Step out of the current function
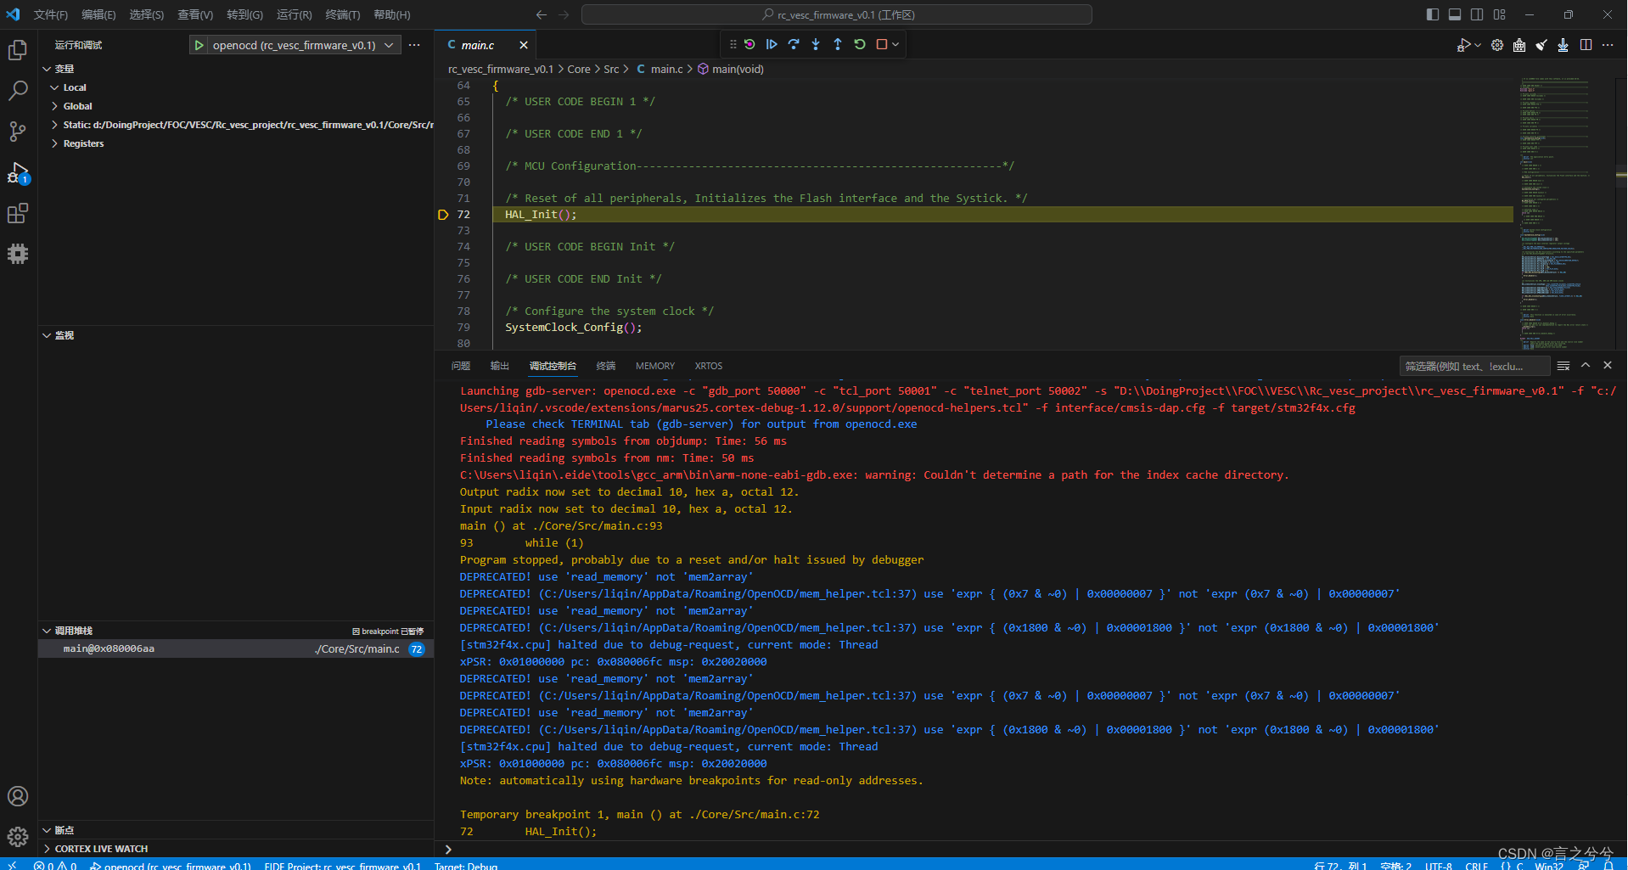 click(x=838, y=44)
